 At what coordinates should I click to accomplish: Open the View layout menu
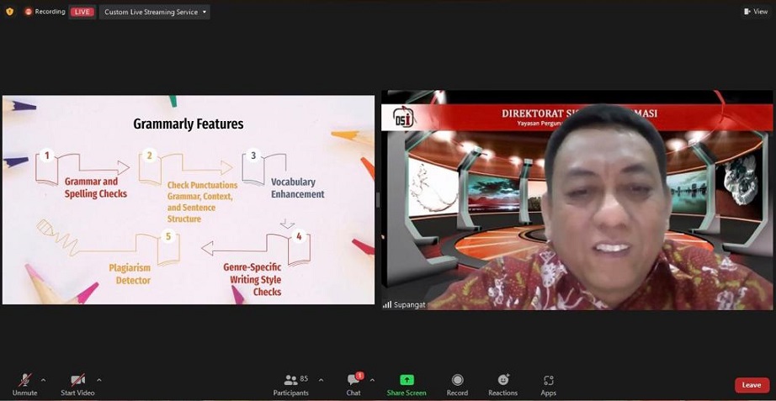click(755, 12)
